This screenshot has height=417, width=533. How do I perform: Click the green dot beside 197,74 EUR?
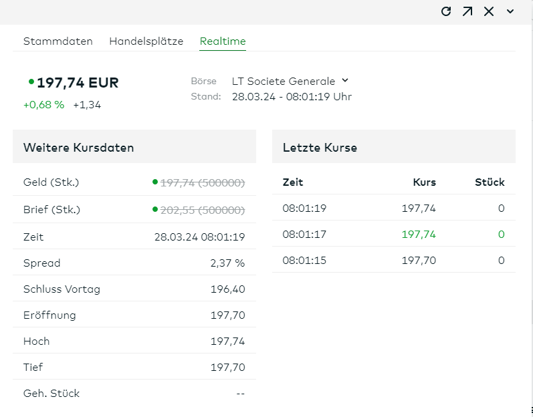[31, 82]
